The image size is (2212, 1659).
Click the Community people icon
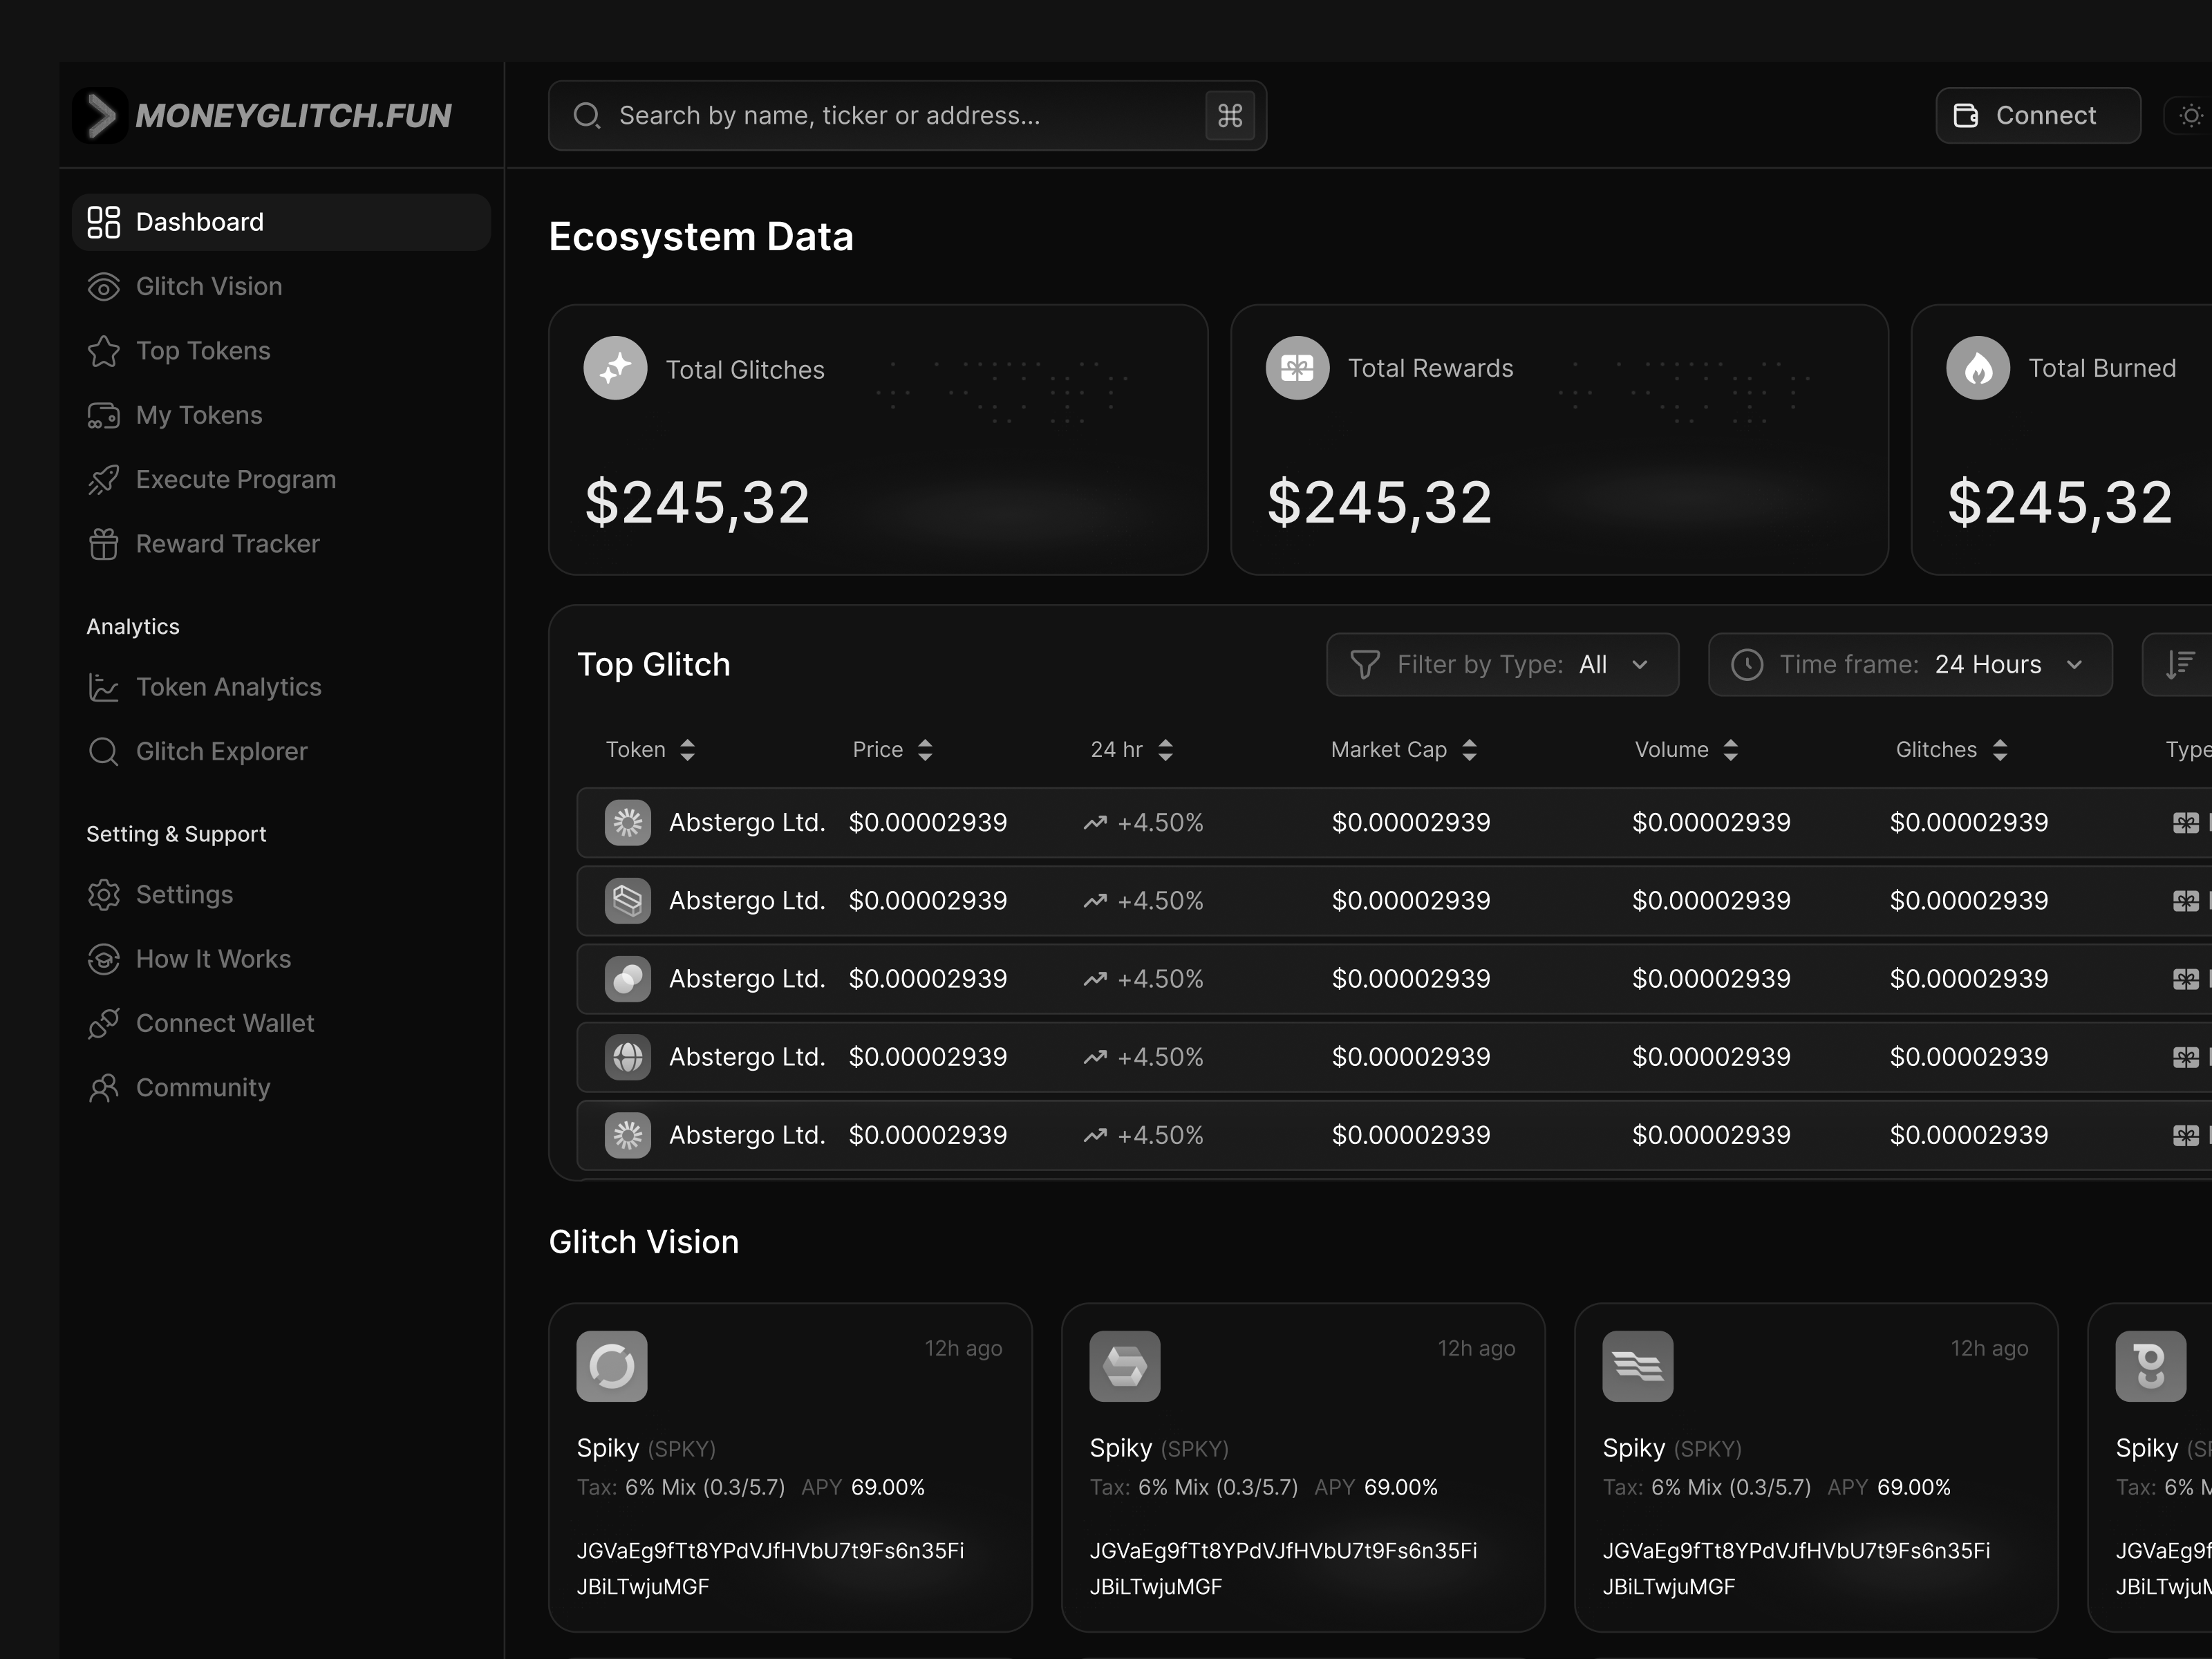coord(104,1088)
